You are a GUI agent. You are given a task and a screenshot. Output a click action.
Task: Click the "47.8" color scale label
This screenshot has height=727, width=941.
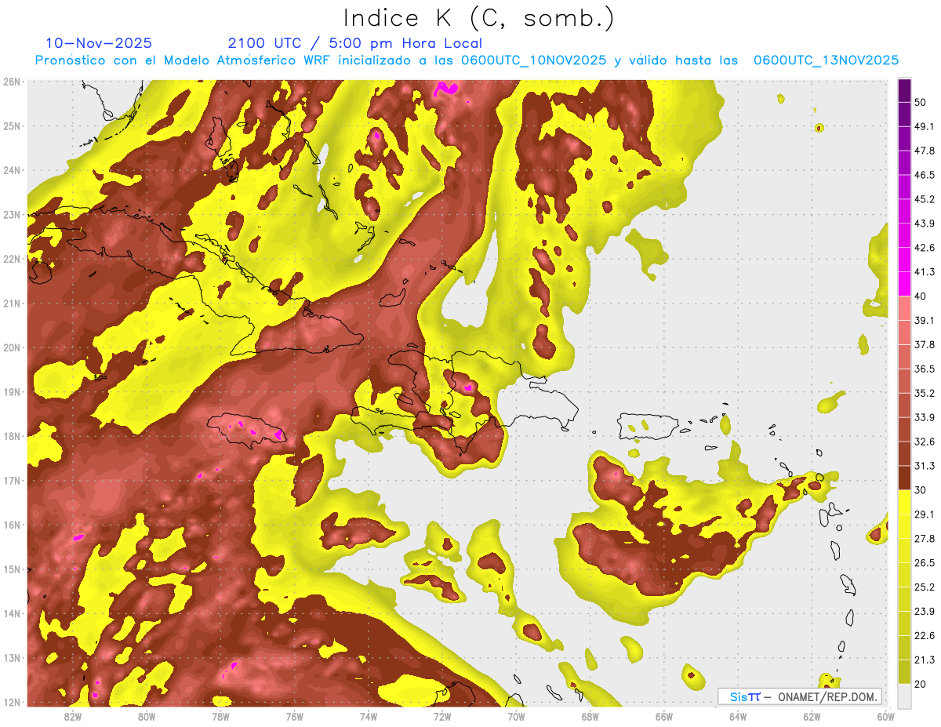(925, 151)
